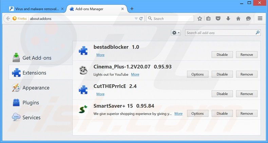This screenshot has height=143, width=268.
Task: Reload the current page
Action: 141,19
